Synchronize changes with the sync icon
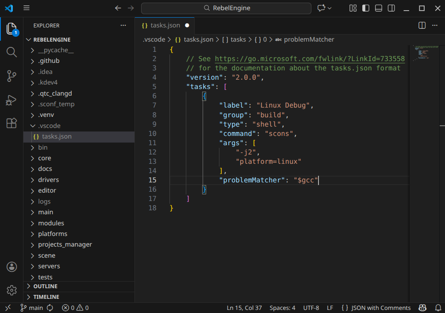 coord(50,308)
